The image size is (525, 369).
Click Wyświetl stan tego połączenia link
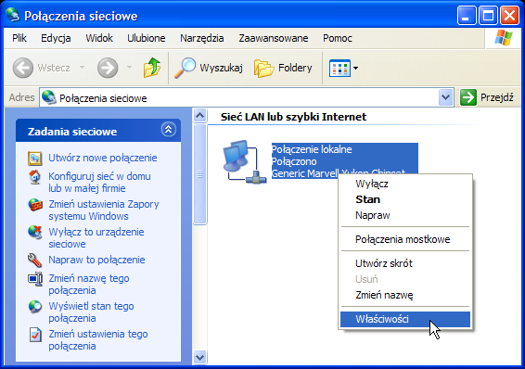pyautogui.click(x=91, y=312)
